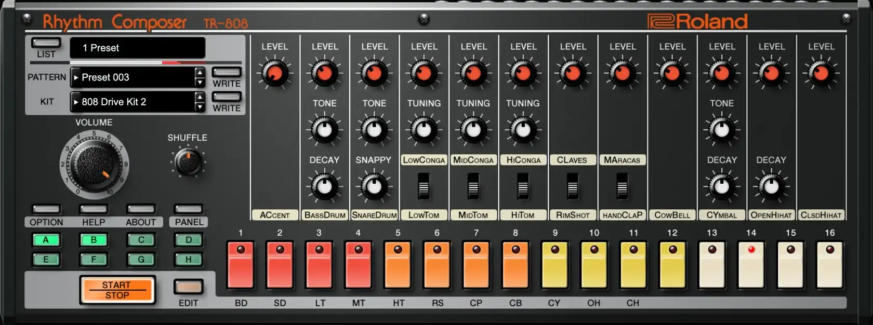873x325 pixels.
Task: Click the Shuffle knob
Action: [188, 162]
